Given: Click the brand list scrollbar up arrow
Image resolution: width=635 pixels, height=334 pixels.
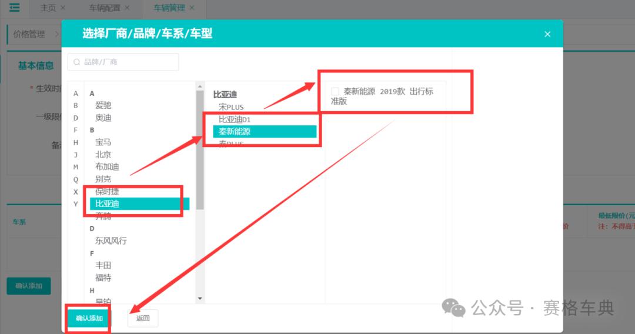Looking at the screenshot, I should (x=200, y=86).
